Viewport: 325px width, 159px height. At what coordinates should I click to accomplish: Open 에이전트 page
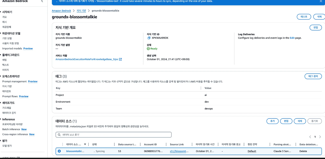click(7, 91)
